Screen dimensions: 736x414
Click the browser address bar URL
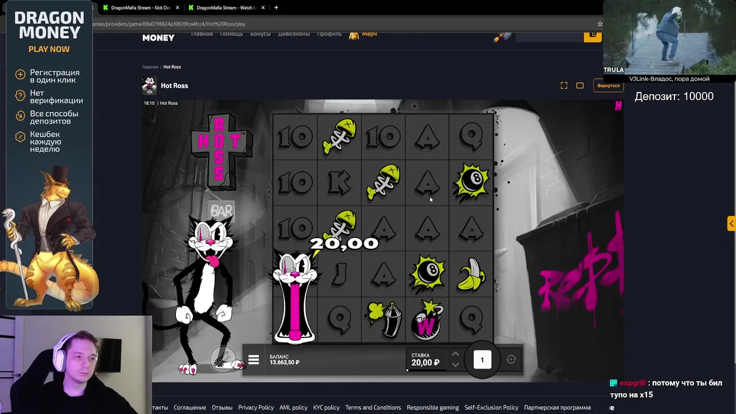click(168, 24)
